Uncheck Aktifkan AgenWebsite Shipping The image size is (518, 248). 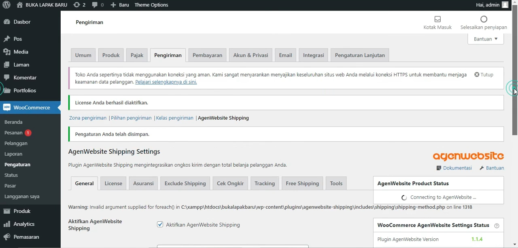tap(160, 224)
